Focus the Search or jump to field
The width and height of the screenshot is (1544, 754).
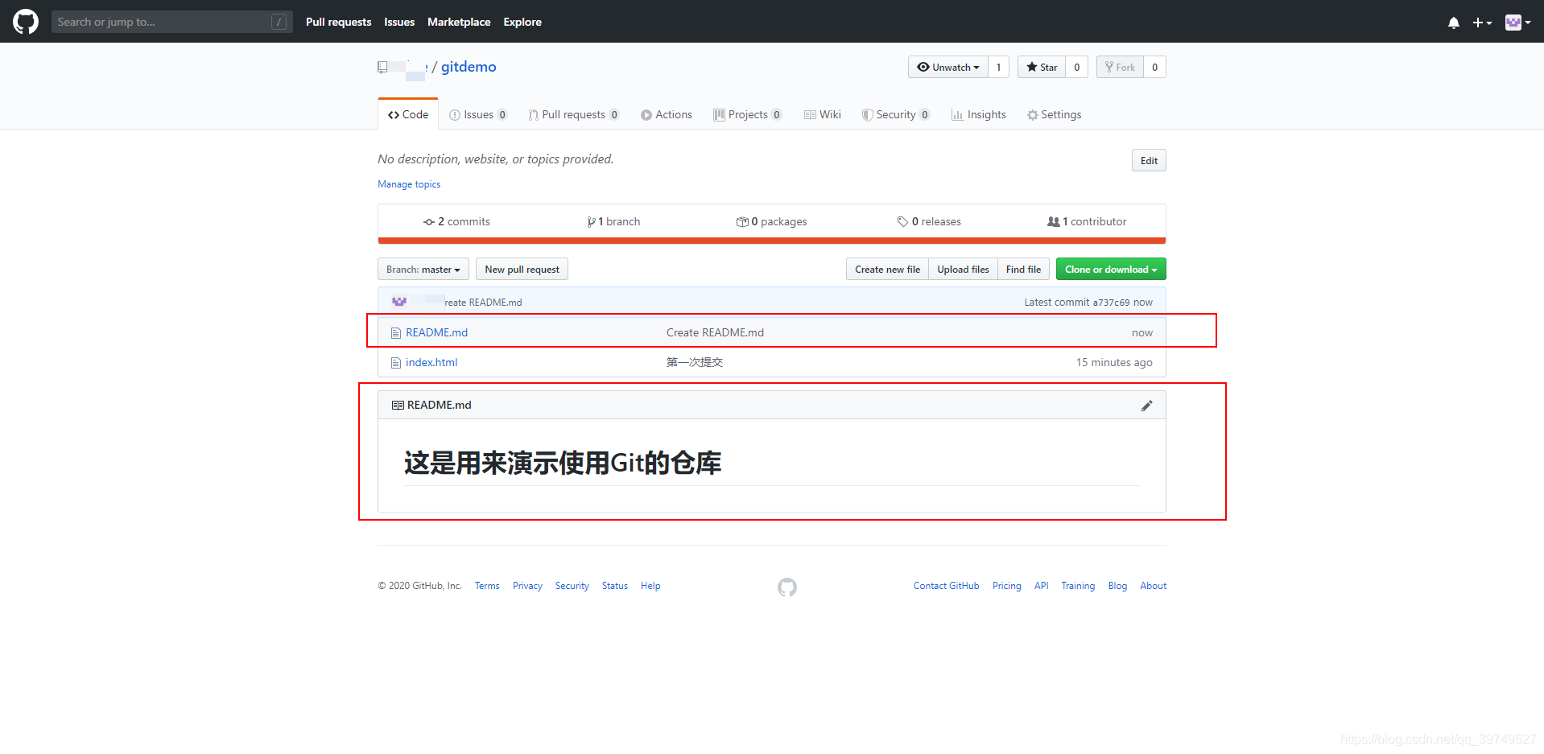coord(171,22)
